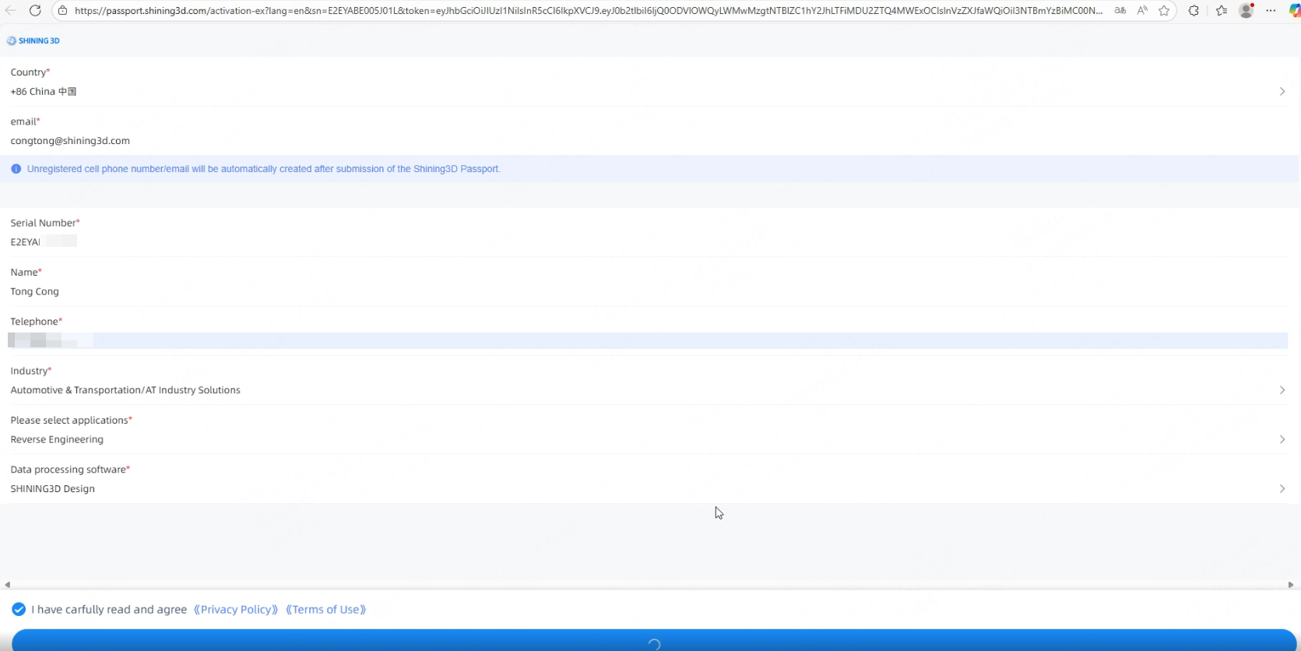Activate the read aloud icon
The height and width of the screenshot is (651, 1301).
tap(1142, 11)
